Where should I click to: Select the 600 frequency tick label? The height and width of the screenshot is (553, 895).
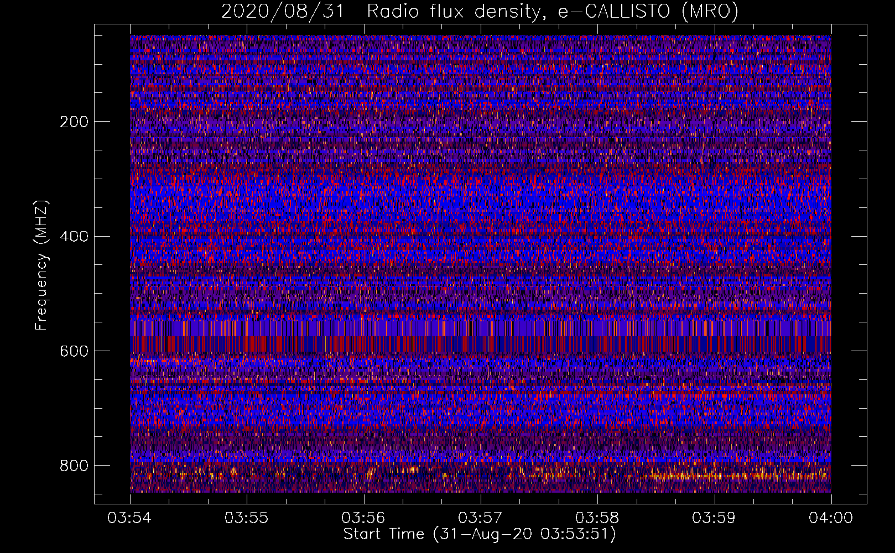point(74,351)
